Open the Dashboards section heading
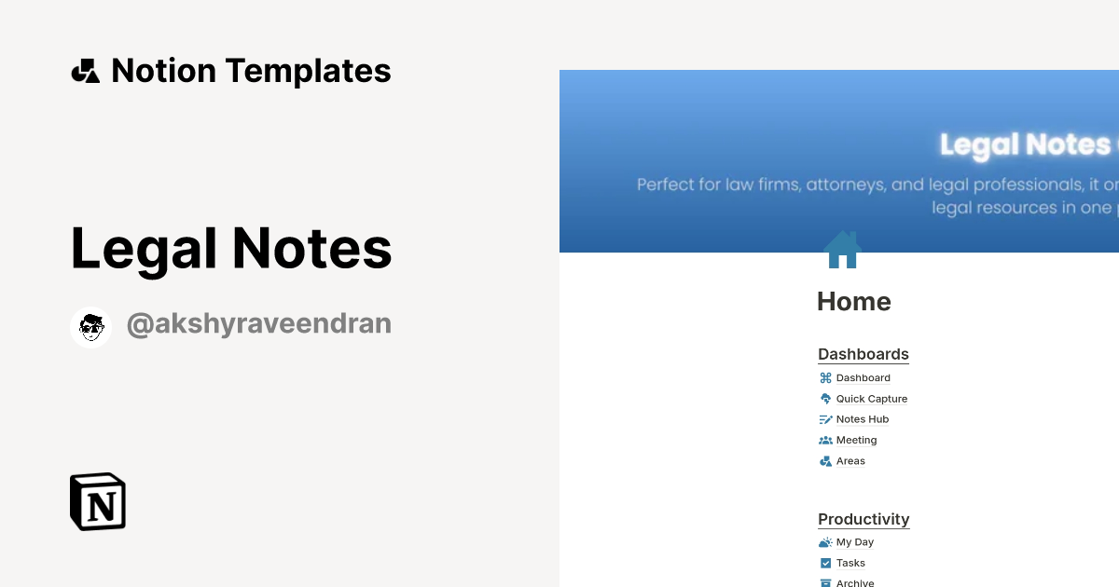 pos(863,354)
